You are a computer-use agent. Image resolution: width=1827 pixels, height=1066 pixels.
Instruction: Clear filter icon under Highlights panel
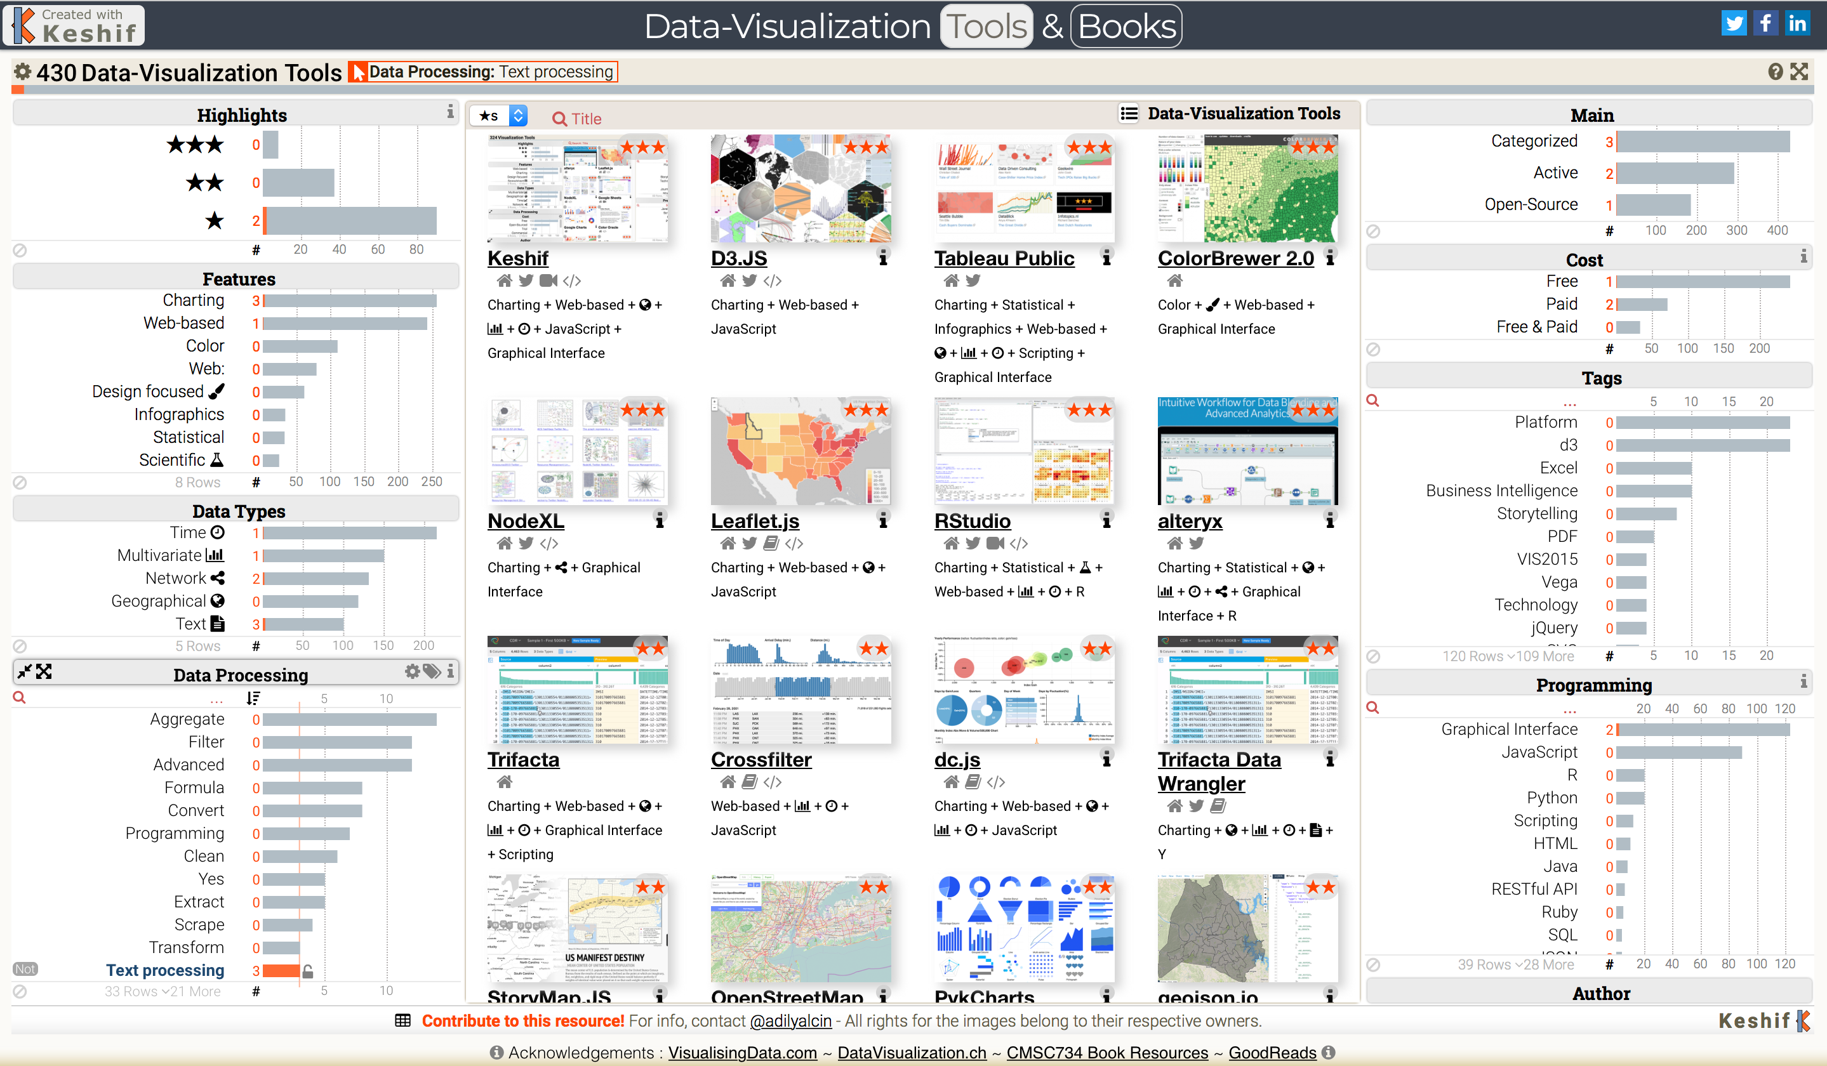click(x=20, y=250)
